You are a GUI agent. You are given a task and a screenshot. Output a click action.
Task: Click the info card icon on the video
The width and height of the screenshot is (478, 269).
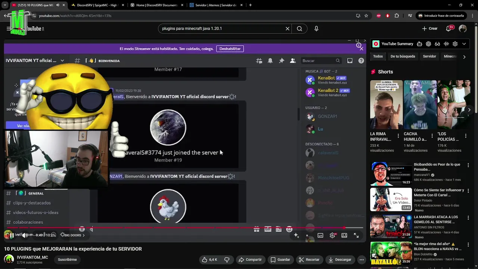coord(359,46)
